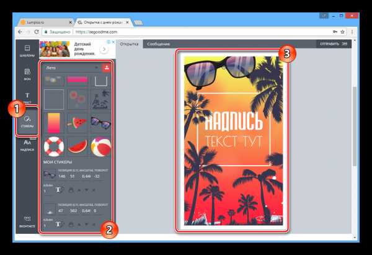Open the ad info icon

coord(108,42)
